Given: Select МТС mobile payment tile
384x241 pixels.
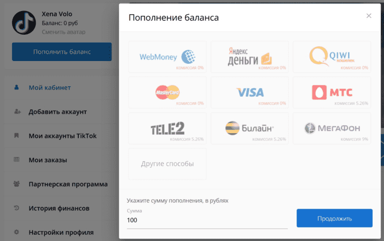Looking at the screenshot, I should pyautogui.click(x=332, y=93).
